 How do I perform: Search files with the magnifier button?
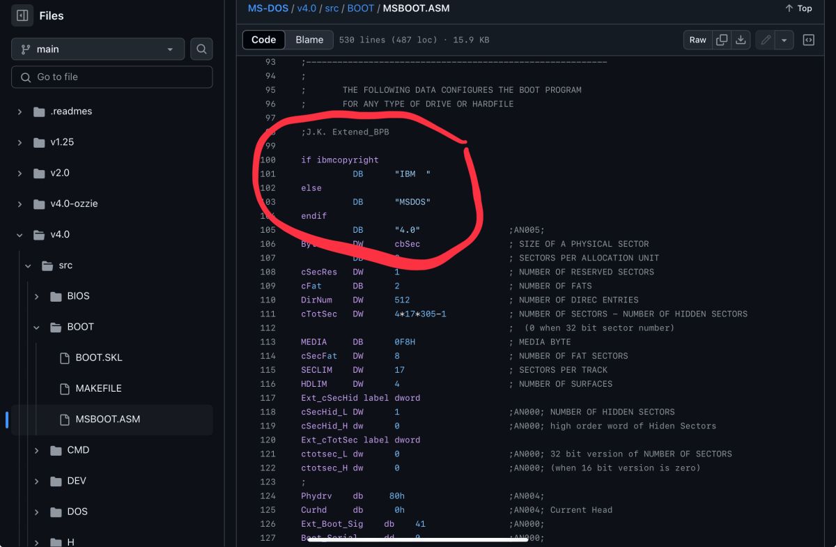(201, 49)
